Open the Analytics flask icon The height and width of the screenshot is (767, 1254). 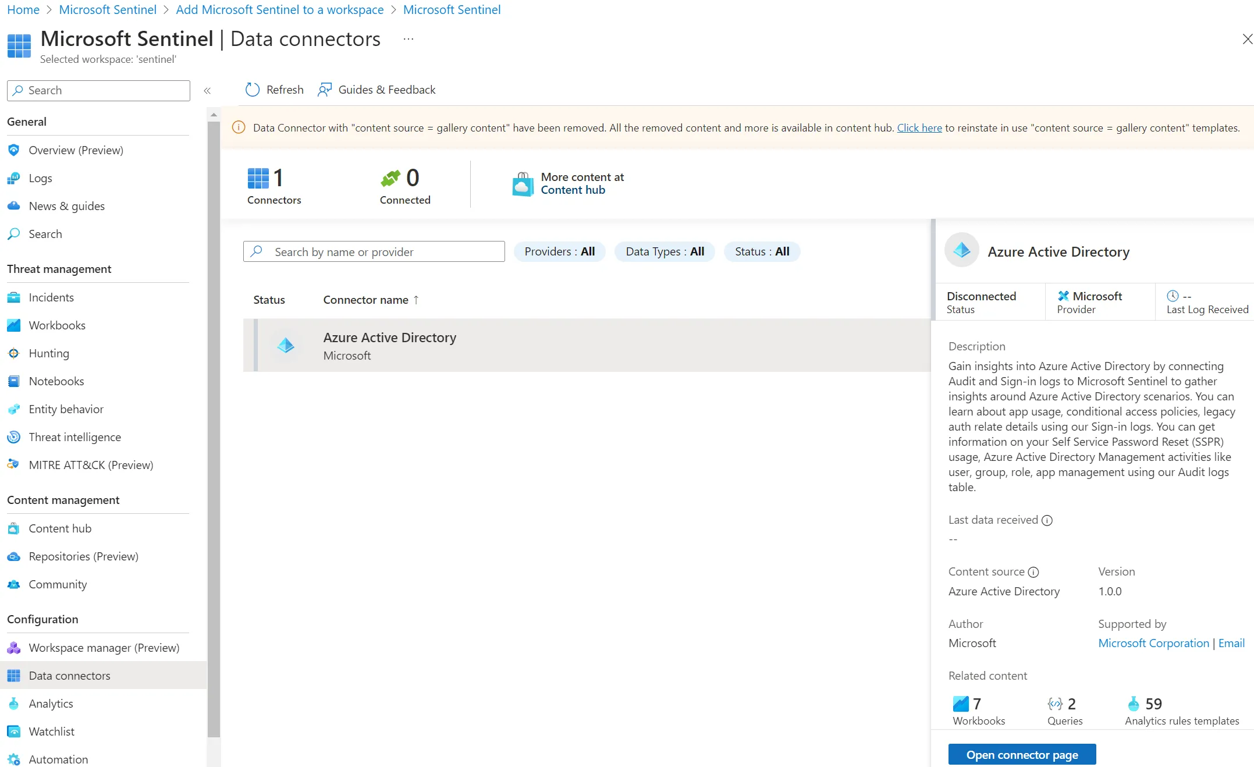coord(14,704)
